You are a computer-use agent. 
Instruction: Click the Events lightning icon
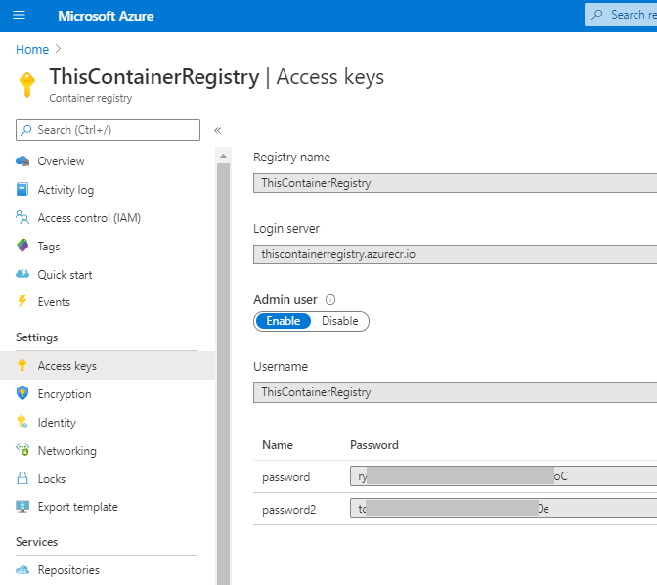[22, 301]
